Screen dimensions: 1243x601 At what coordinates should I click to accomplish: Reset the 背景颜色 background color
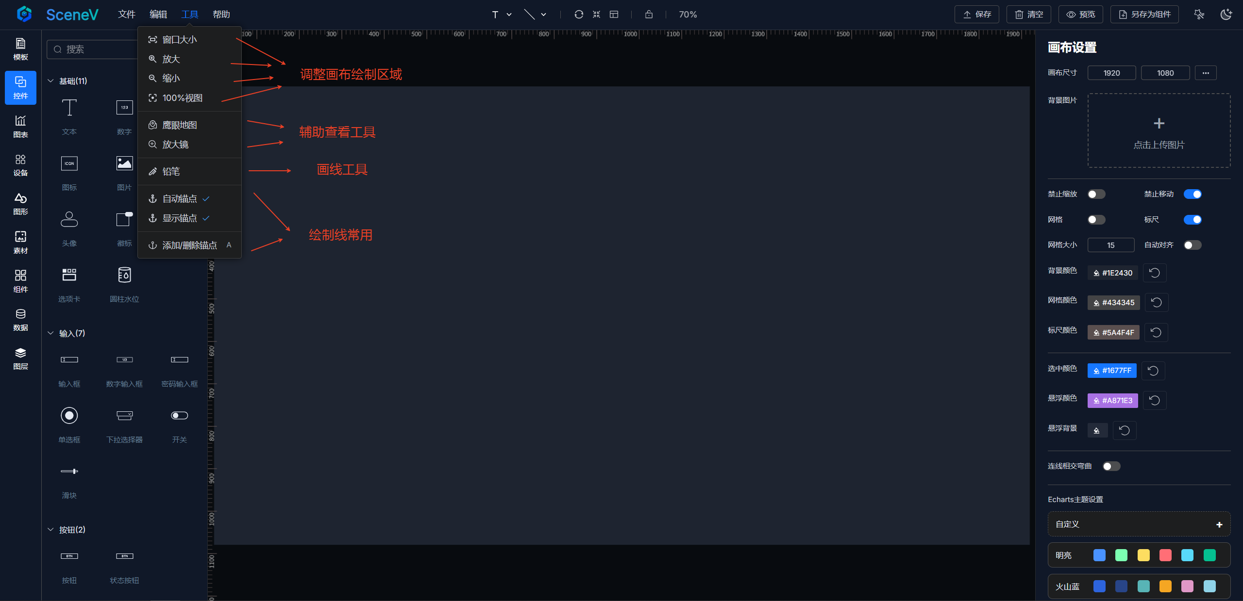1154,273
